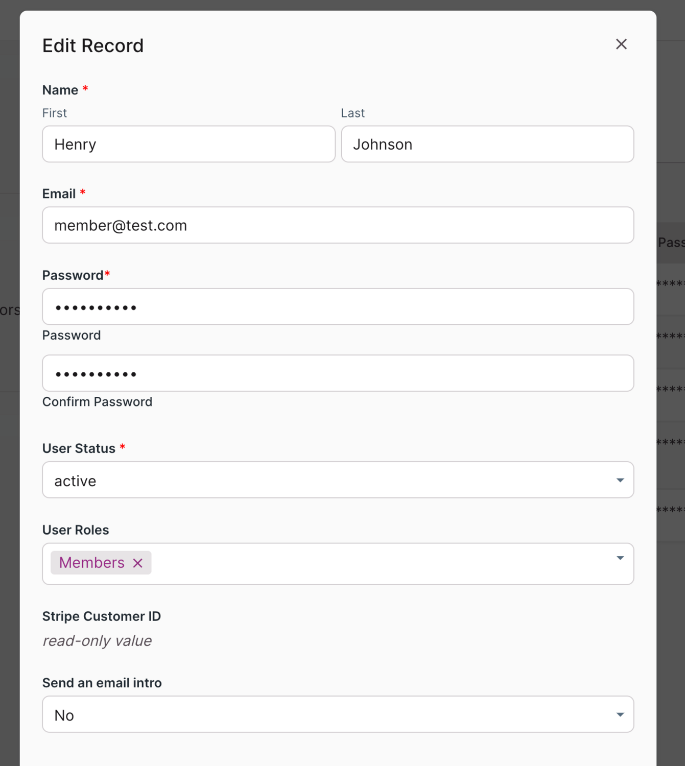Click the User Roles label
Image resolution: width=685 pixels, height=766 pixels.
click(x=76, y=530)
